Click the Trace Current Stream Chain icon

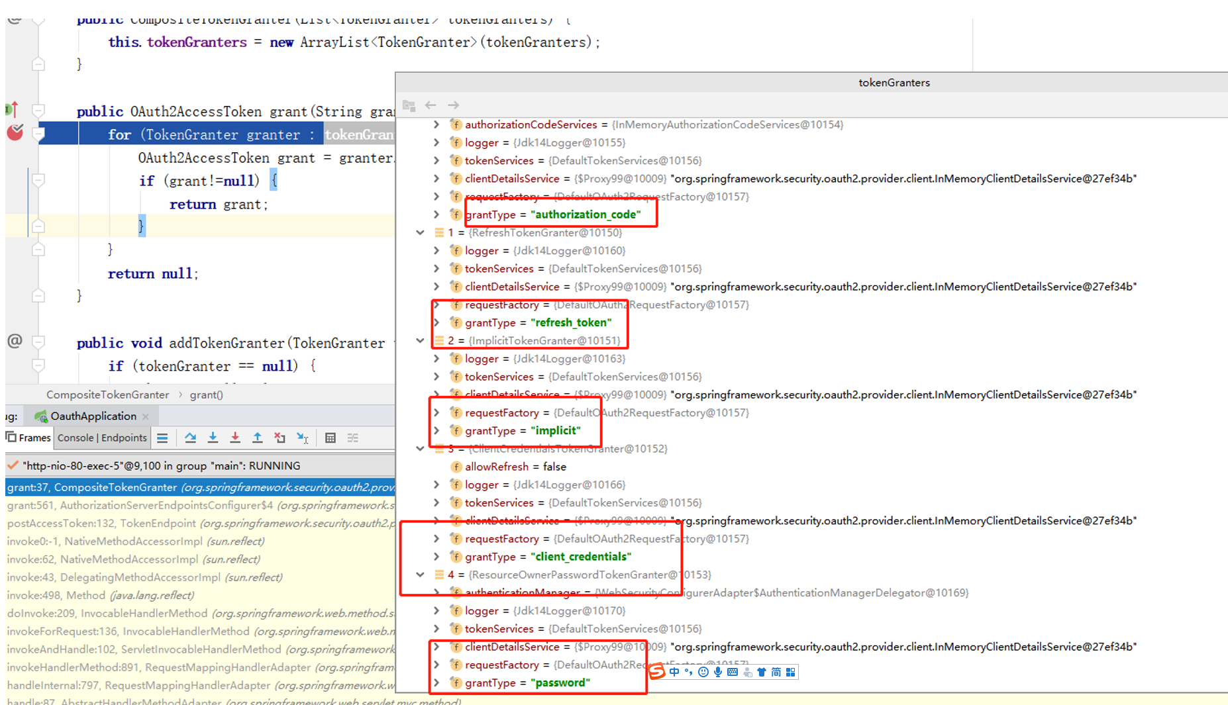[353, 438]
